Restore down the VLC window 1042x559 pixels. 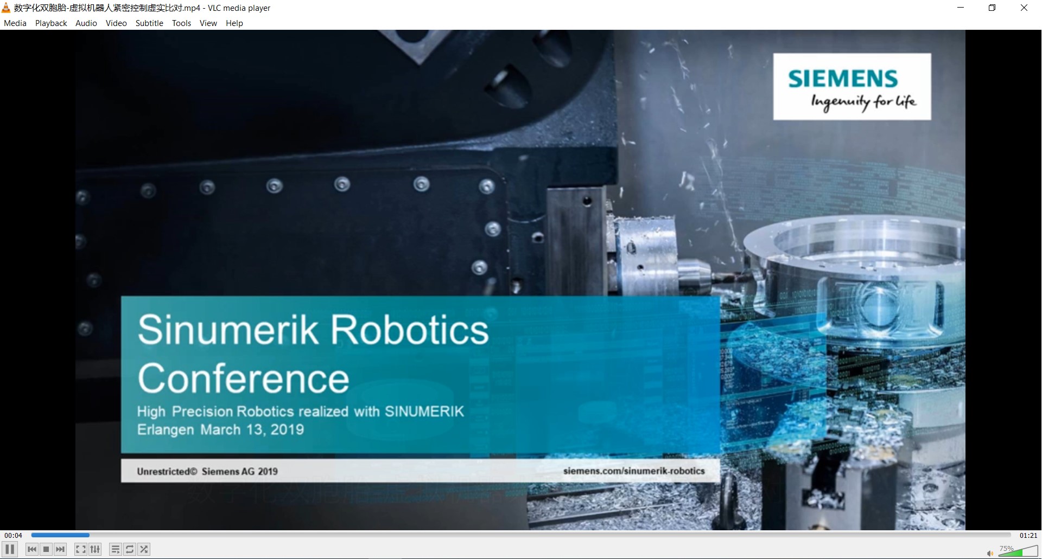[992, 8]
